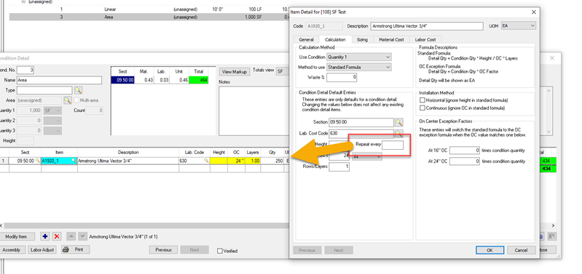The width and height of the screenshot is (582, 274).
Task: Open the Use Condition dropdown
Action: click(359, 57)
